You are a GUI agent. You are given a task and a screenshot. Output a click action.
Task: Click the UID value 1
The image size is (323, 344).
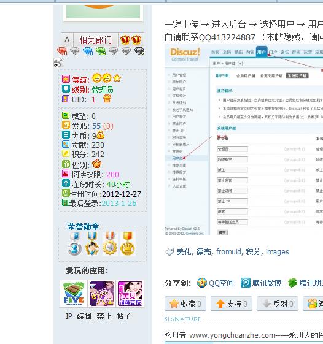tap(93, 99)
